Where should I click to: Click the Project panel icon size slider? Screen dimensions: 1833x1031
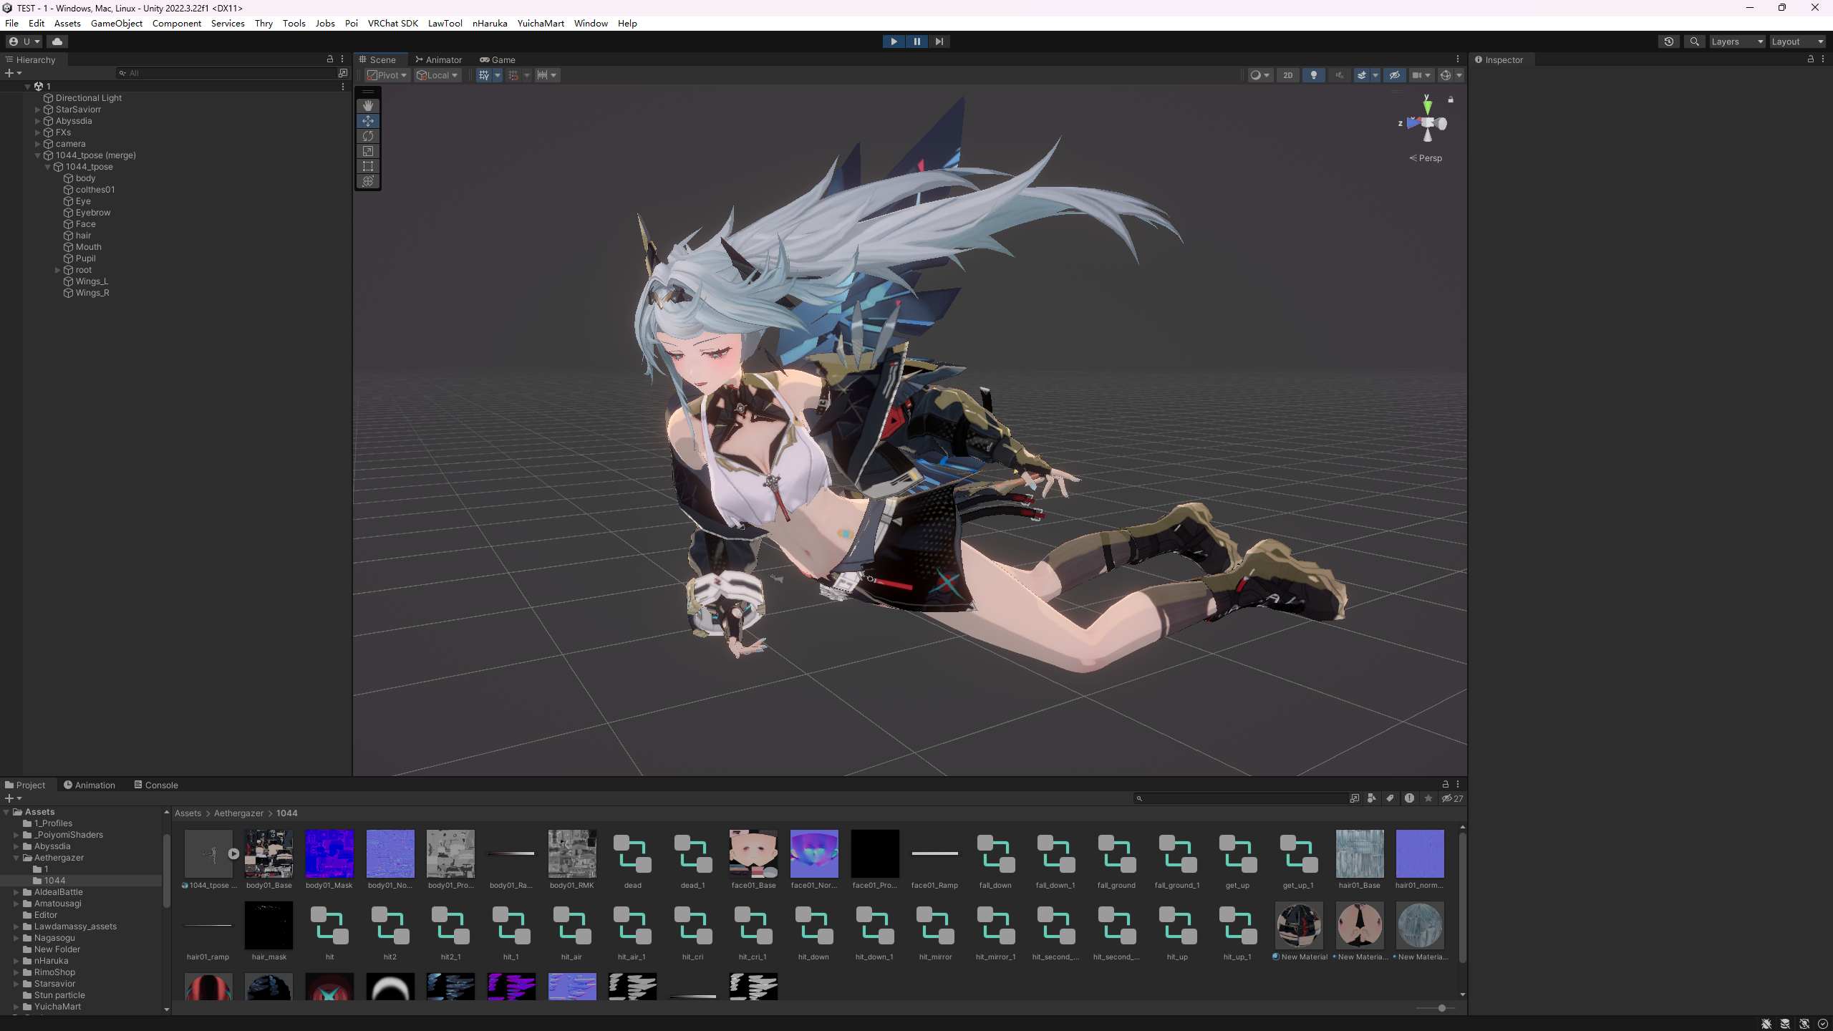[1436, 1008]
